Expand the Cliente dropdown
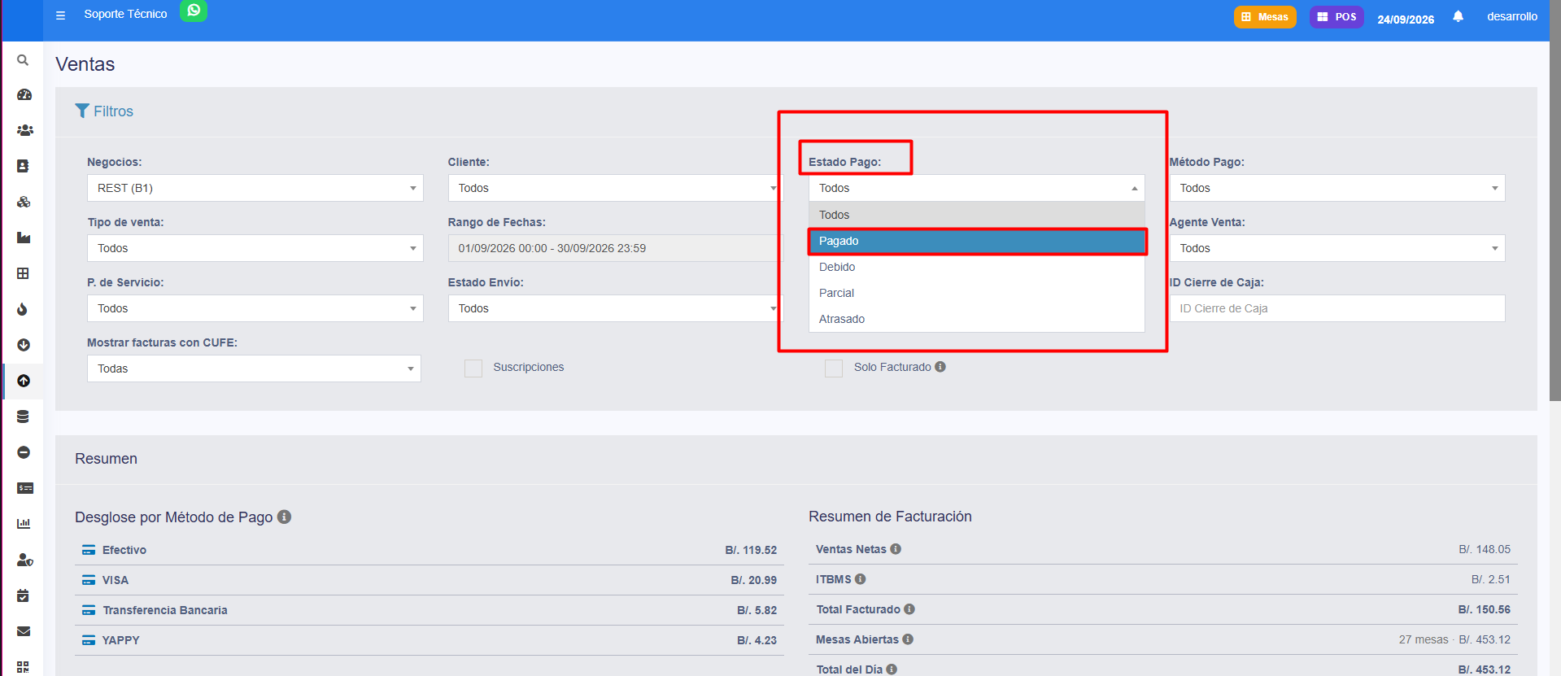This screenshot has width=1561, height=676. coord(614,188)
